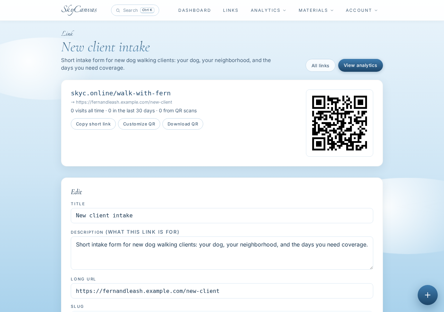Click the All links button

click(x=321, y=66)
